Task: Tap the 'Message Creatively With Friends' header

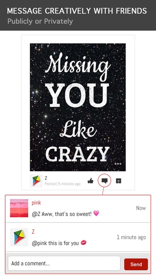Action: coord(77,11)
